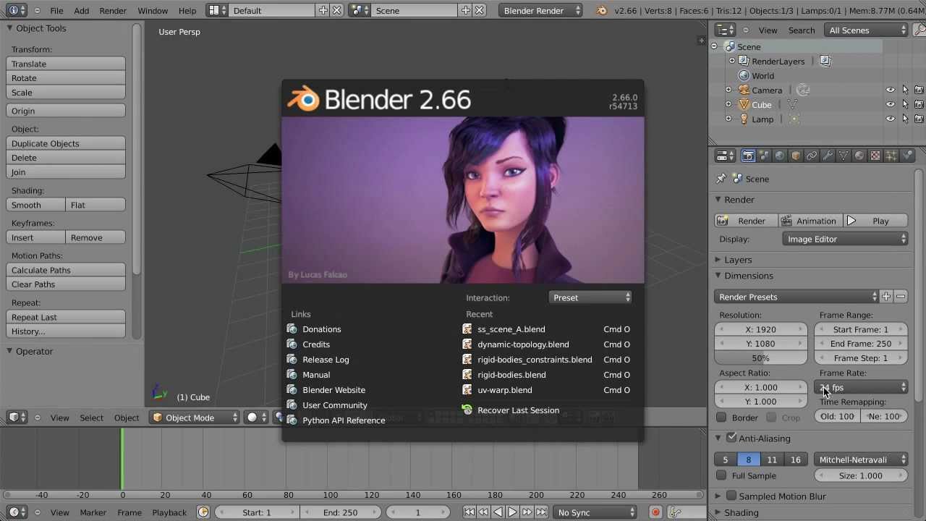
Task: Hide the Cube in the Outliner
Action: (889, 104)
